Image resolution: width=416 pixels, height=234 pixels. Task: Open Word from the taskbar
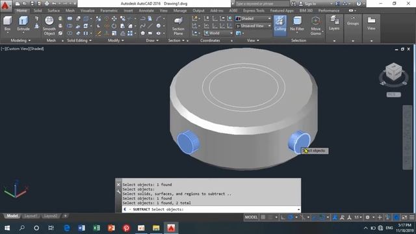pos(81,228)
